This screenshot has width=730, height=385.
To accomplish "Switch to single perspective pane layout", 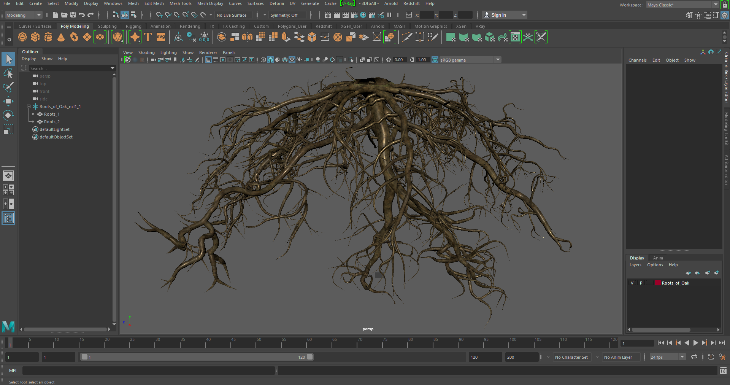I will 8,176.
